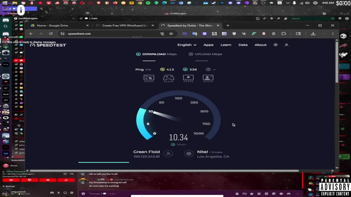Reload the speedtest.net page
The width and height of the screenshot is (351, 197).
click(51, 34)
